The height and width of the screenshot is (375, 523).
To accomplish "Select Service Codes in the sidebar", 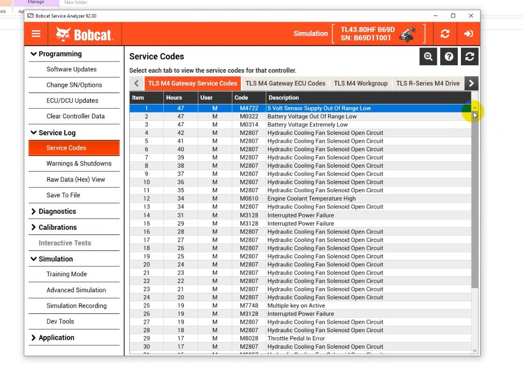I will point(74,148).
